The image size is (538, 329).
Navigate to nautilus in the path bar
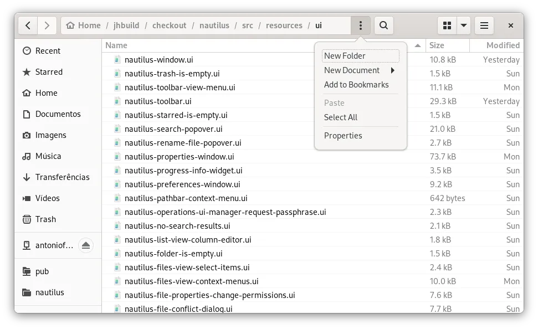(x=216, y=25)
